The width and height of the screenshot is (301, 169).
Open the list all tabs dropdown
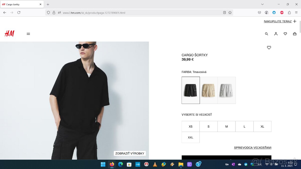coord(262,4)
